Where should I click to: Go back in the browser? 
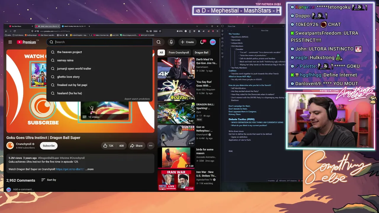pos(6,31)
